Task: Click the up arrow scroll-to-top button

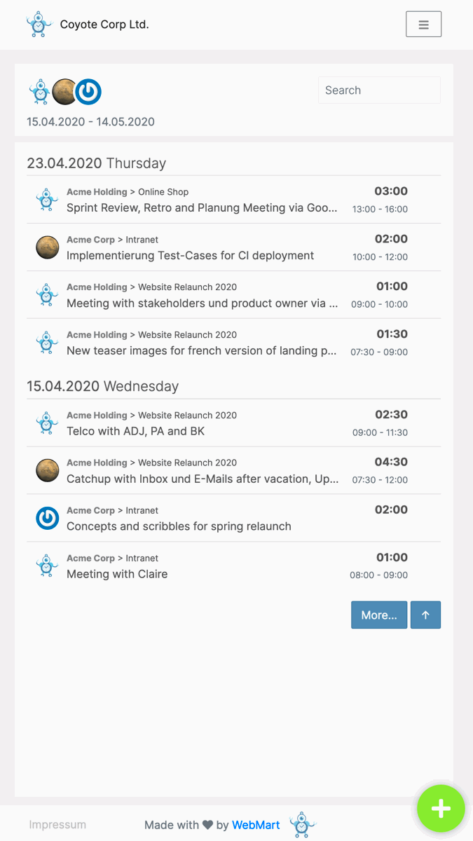Action: [425, 615]
